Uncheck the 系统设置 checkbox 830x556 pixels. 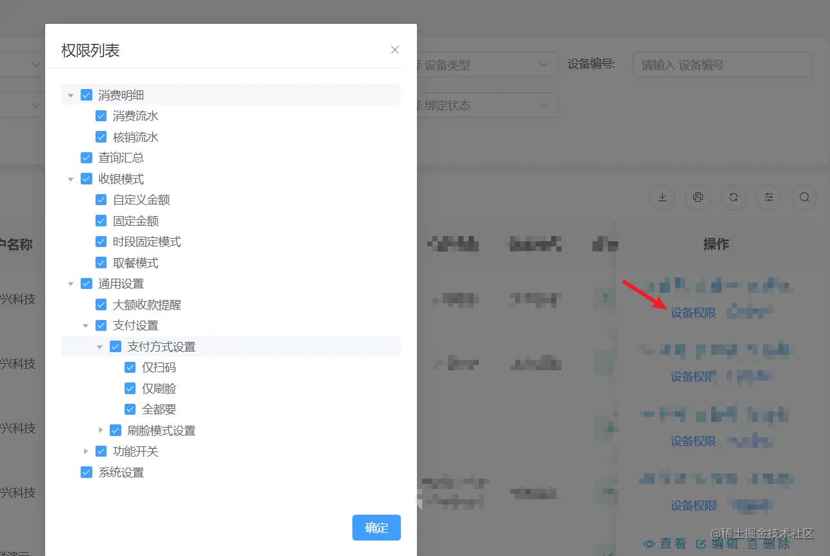[86, 472]
